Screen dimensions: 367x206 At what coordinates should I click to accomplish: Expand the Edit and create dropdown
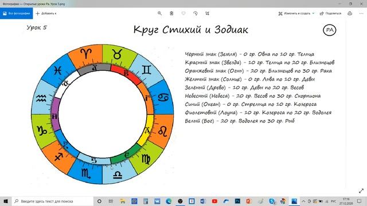[296, 13]
